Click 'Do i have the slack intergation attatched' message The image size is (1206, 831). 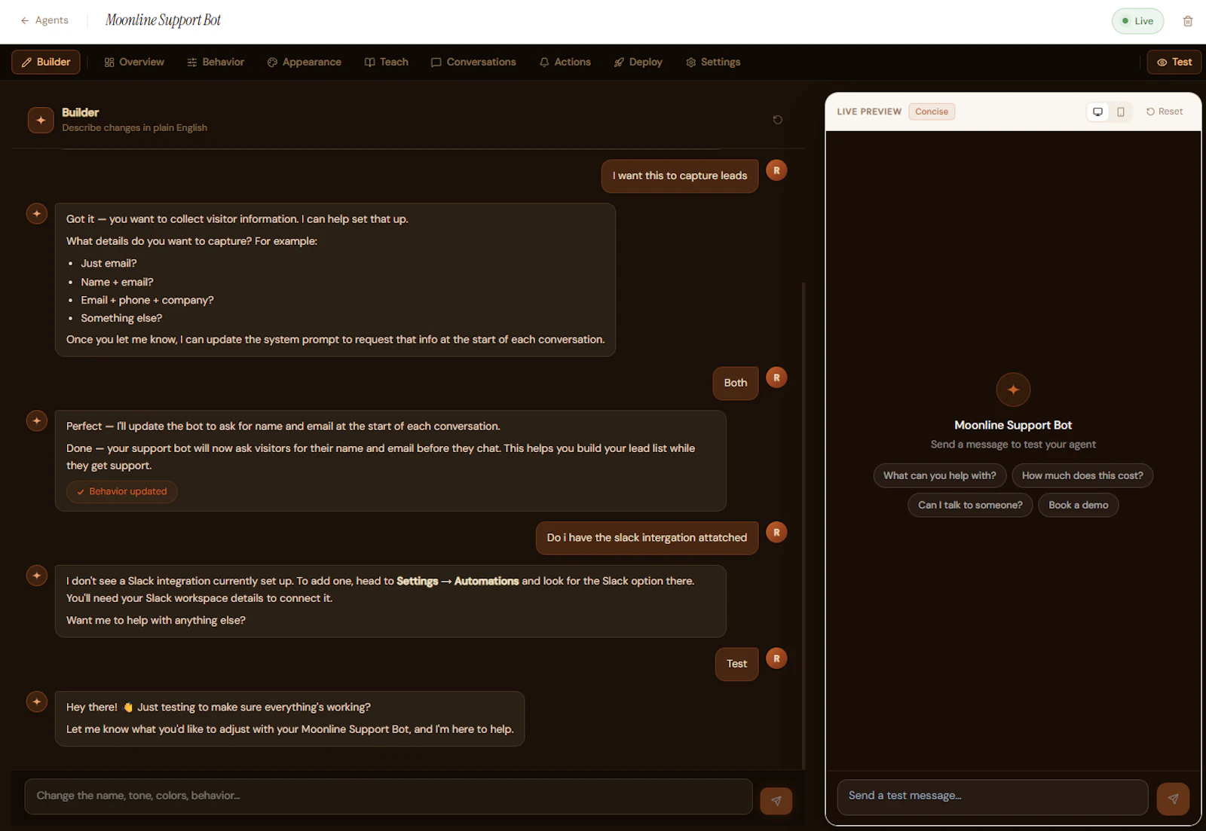[x=647, y=538]
